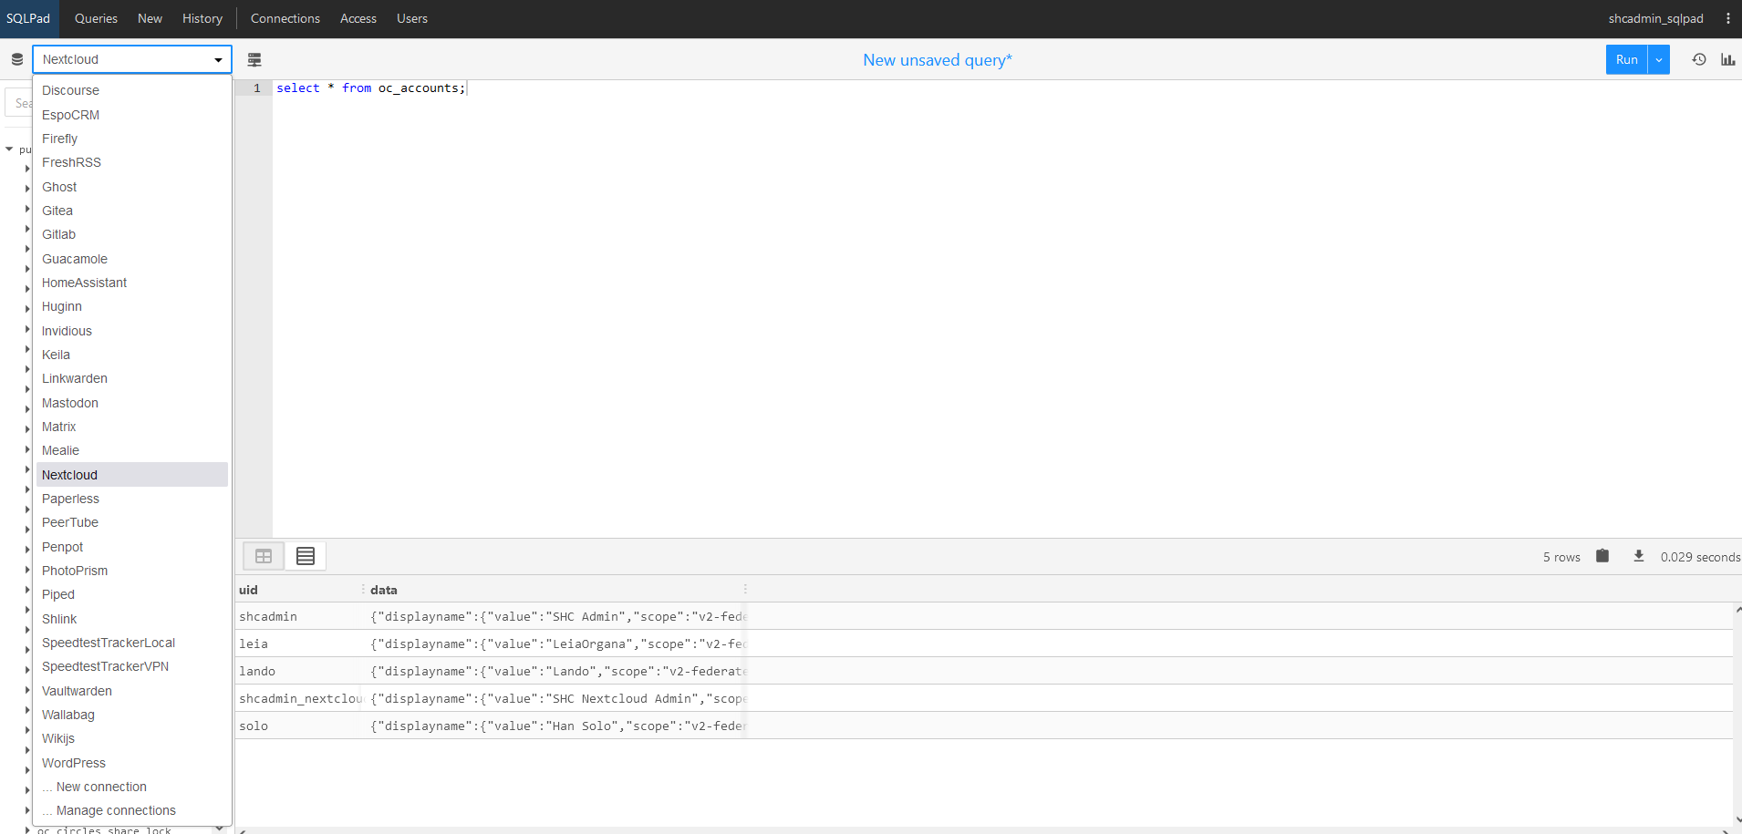The height and width of the screenshot is (834, 1742).
Task: Select Mastodon connection
Action: (132, 403)
